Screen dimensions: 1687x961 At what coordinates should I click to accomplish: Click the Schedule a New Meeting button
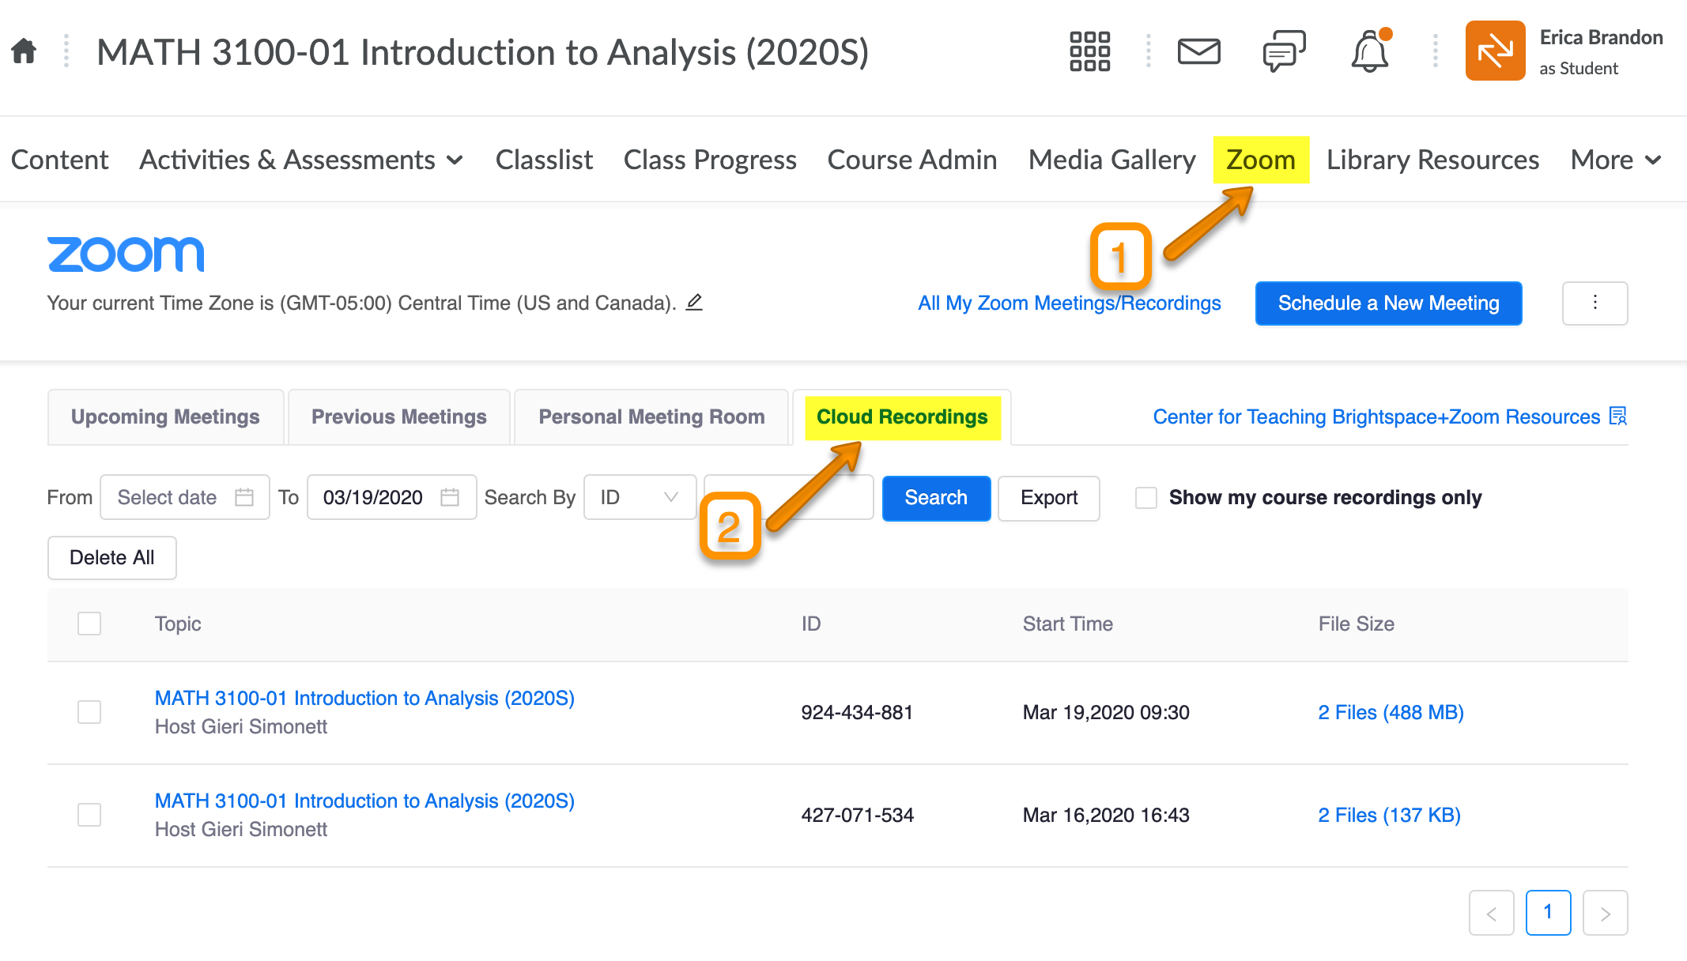click(x=1387, y=302)
